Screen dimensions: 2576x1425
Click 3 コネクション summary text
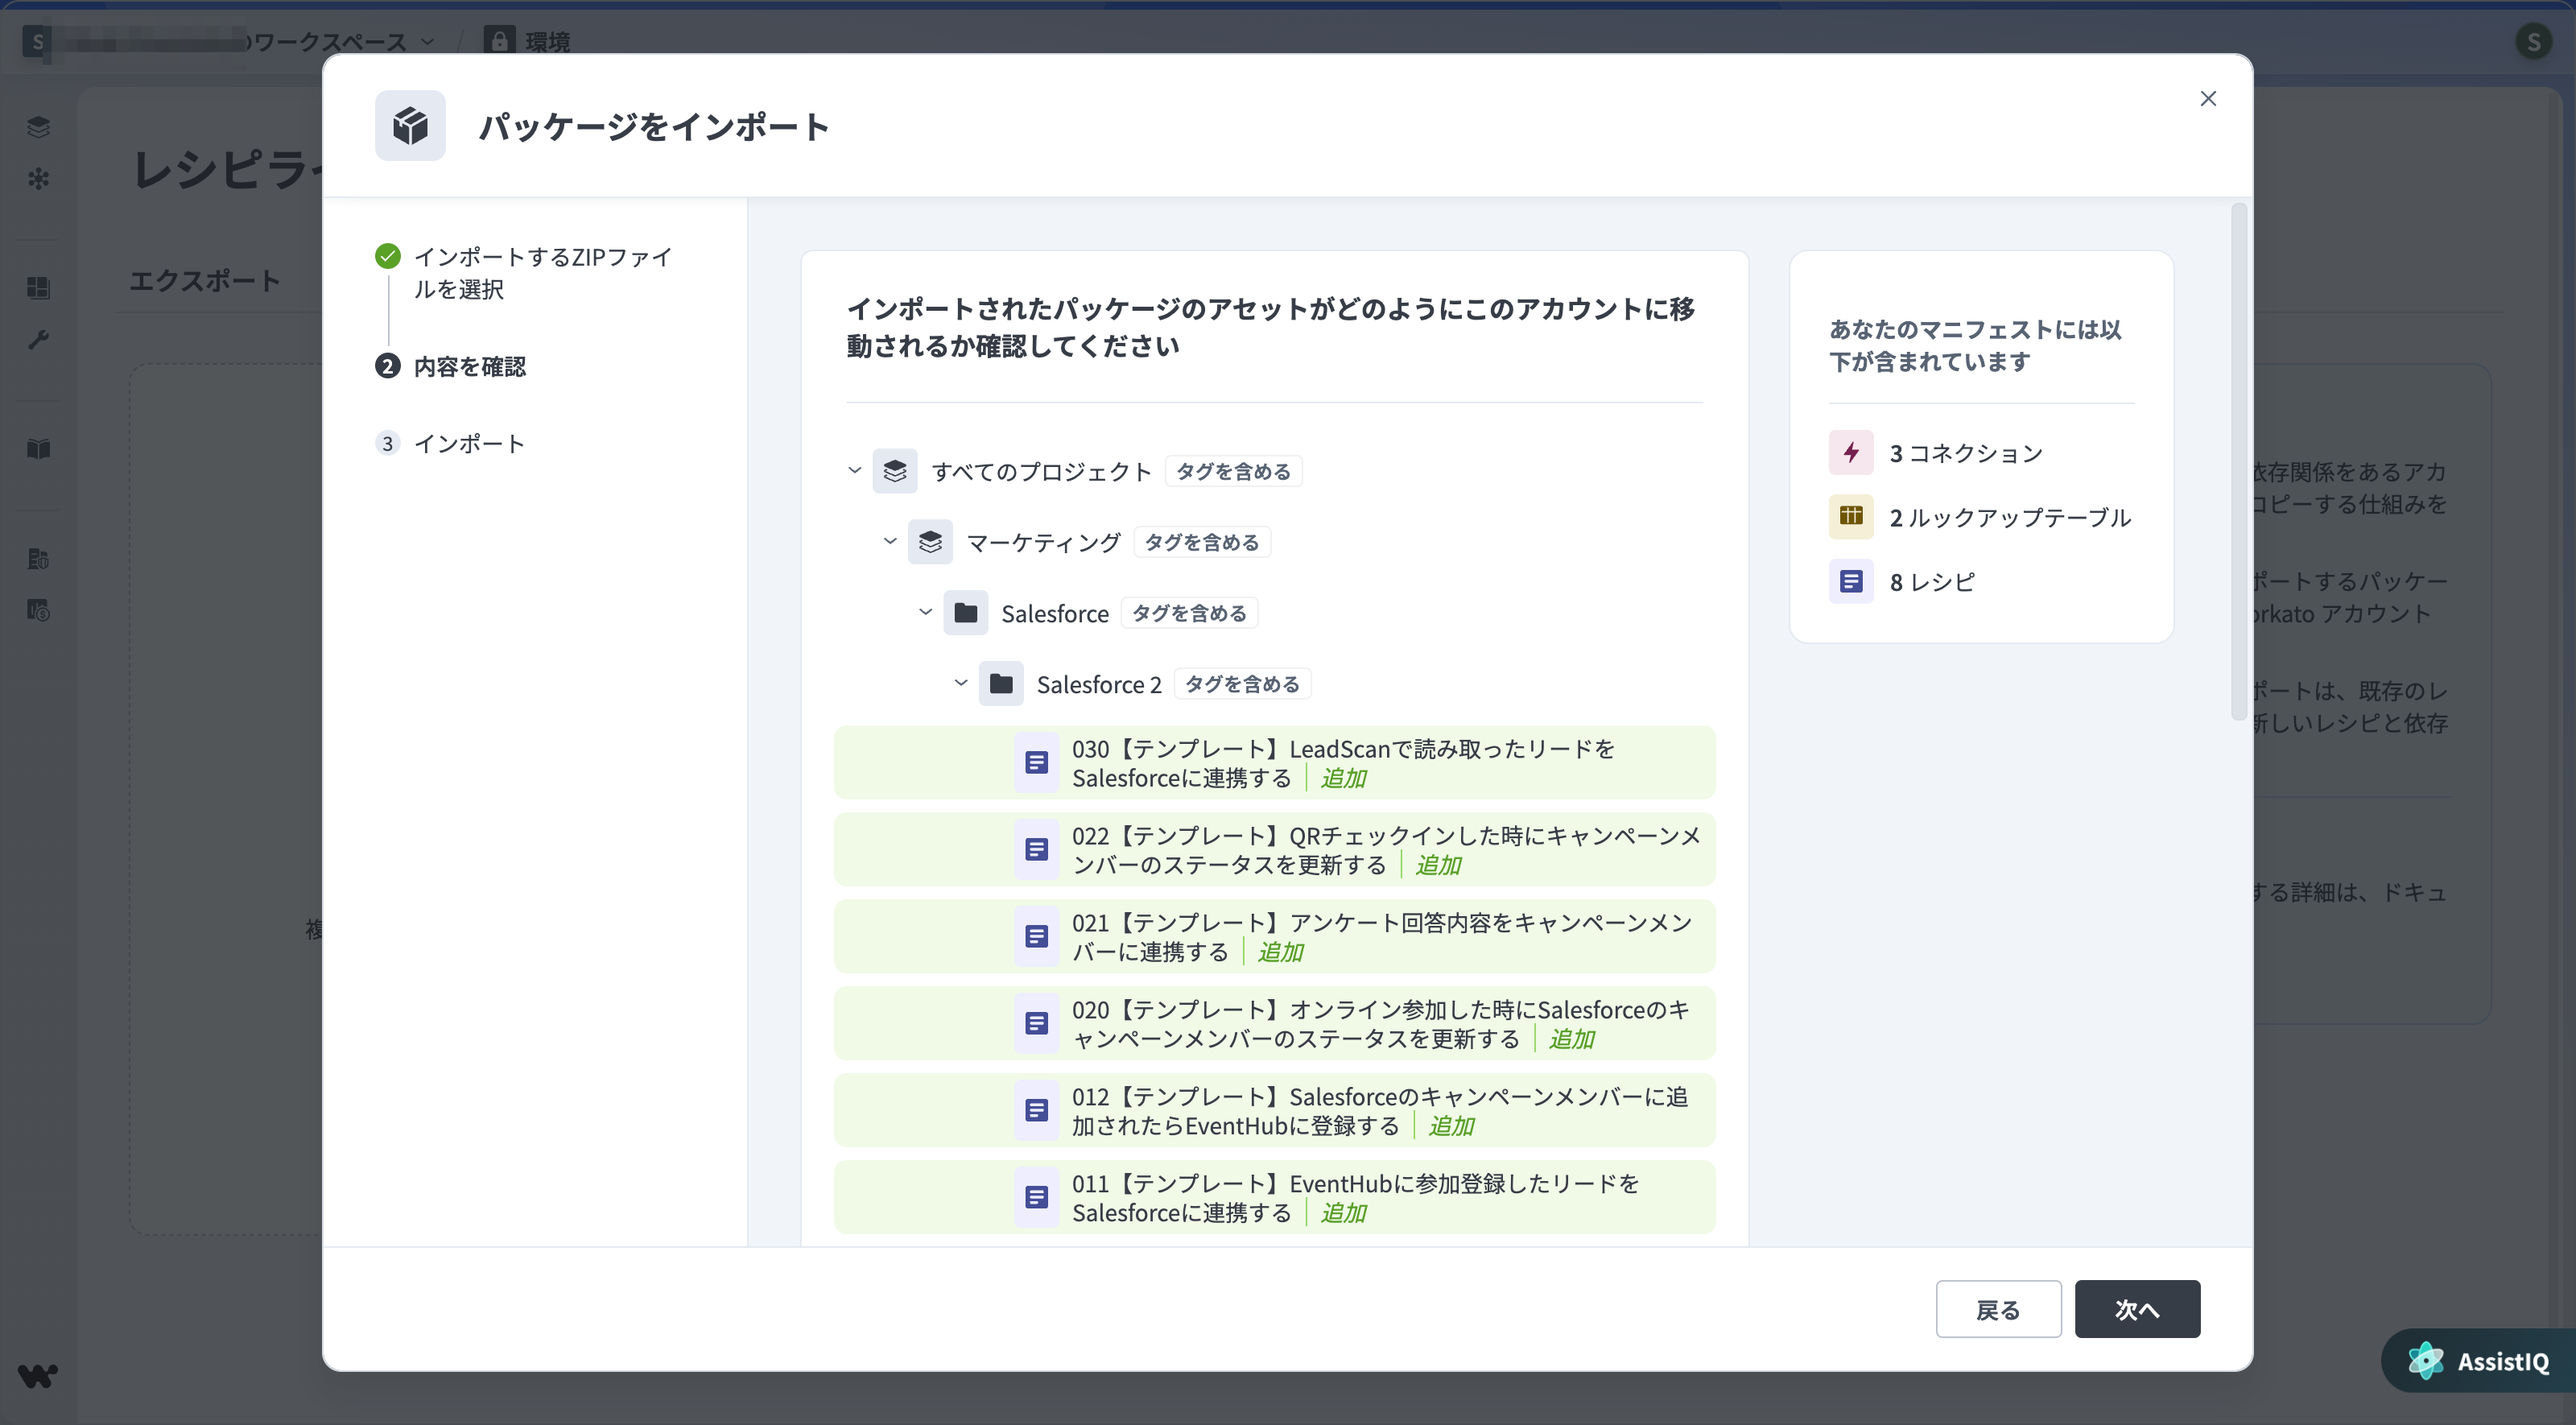click(x=1966, y=454)
